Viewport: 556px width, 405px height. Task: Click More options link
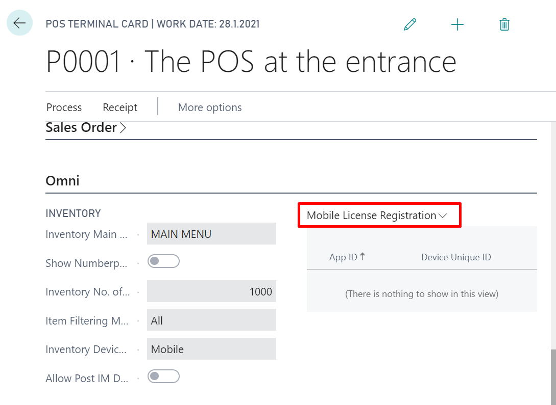(x=210, y=107)
